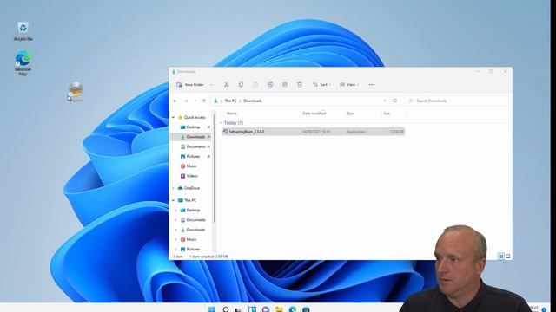Select Microsoft Edge desktop shortcut
This screenshot has height=312, width=556.
coord(23,63)
